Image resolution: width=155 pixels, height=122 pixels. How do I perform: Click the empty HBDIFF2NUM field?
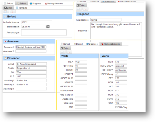81,86
